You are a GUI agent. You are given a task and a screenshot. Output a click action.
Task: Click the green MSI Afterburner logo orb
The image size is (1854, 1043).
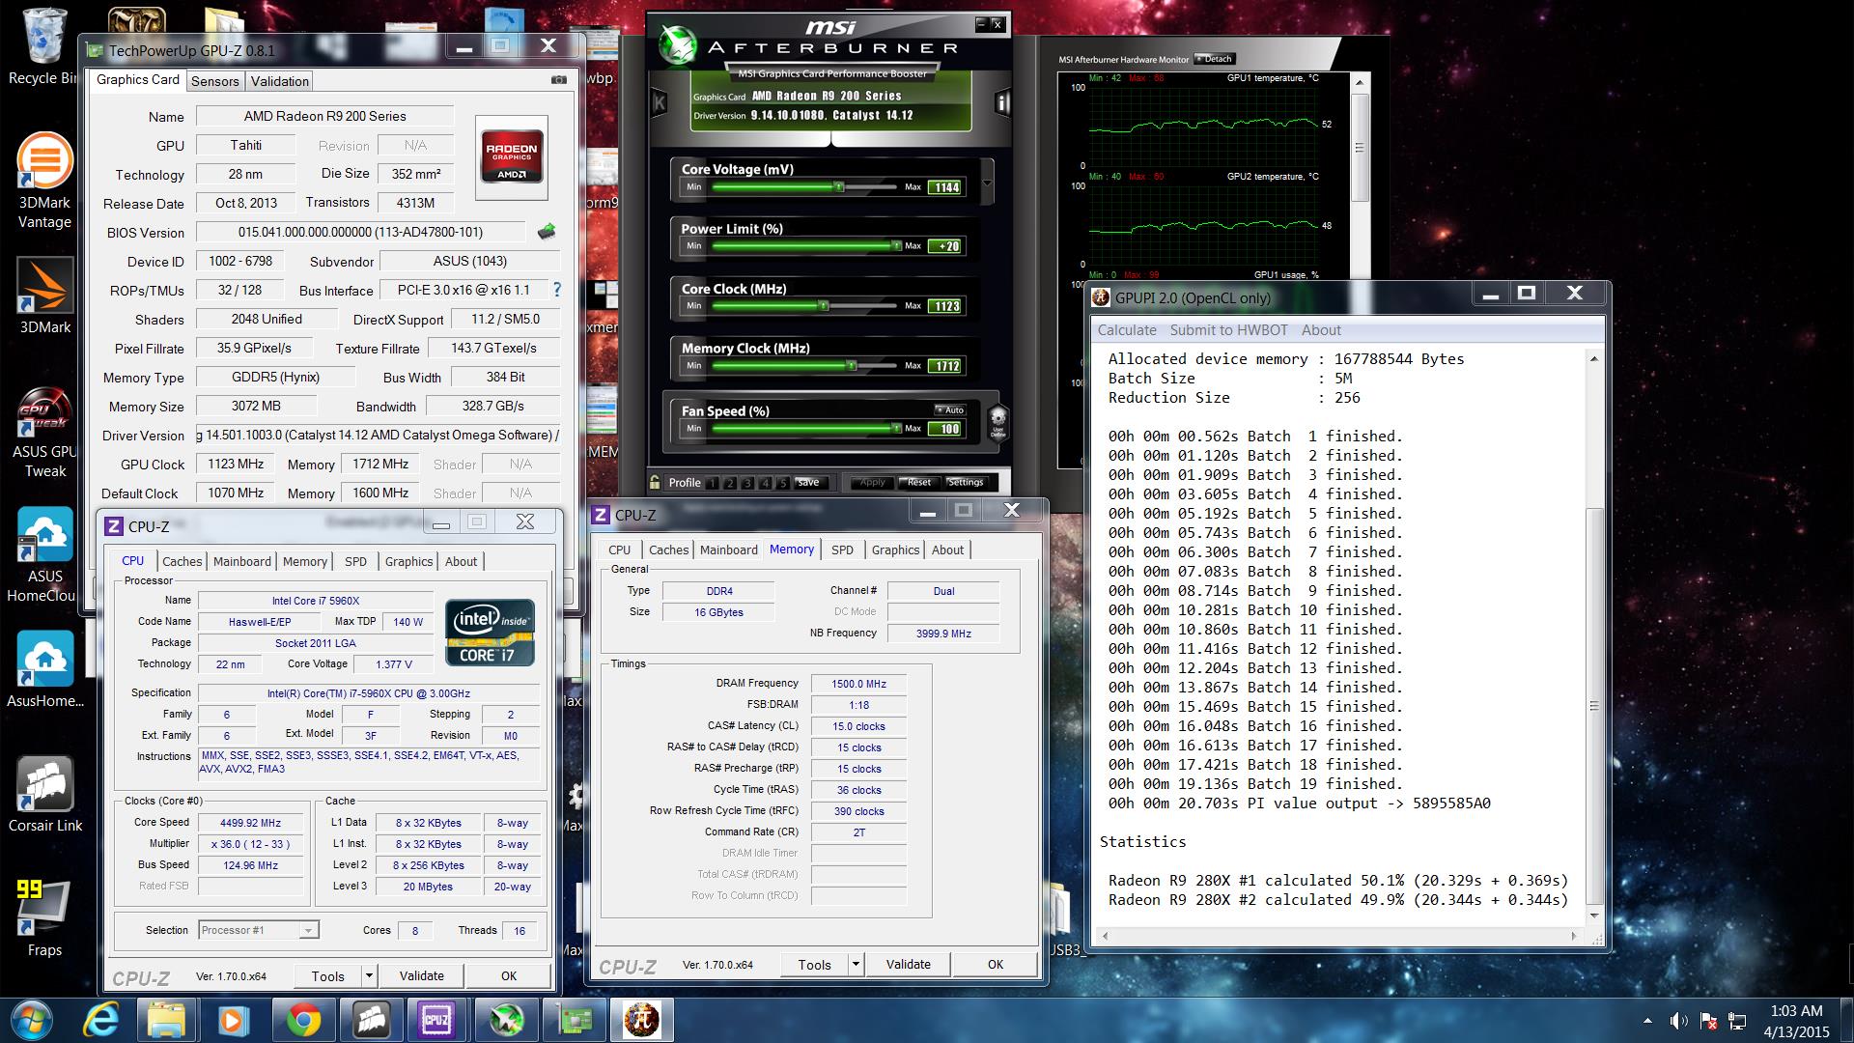(680, 43)
